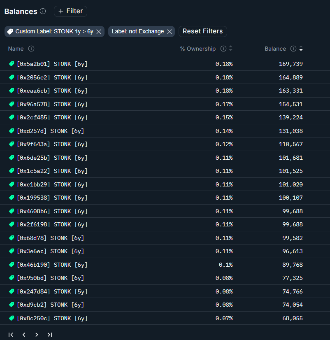This screenshot has height=340, width=330.
Task: Select the balance value 139,224
Action: click(291, 117)
